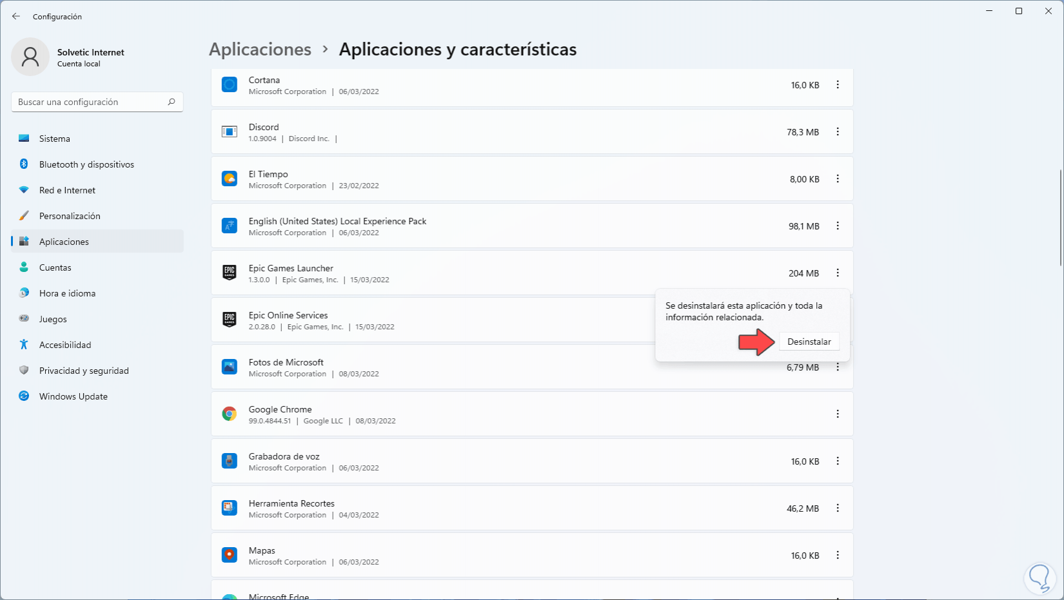Screen dimensions: 1064x600
Task: Click the Herramienta Recortes icon
Action: pos(230,508)
